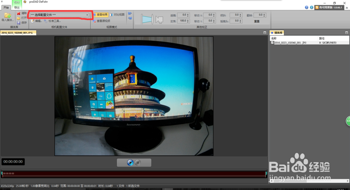Click the 时长: 0.04秒 duration status text

click(x=106, y=186)
